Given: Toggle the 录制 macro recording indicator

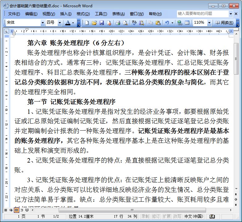Looking at the screenshot, I should (x=145, y=216).
